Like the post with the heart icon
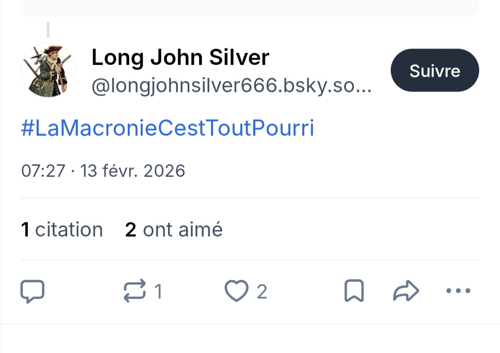 point(236,291)
